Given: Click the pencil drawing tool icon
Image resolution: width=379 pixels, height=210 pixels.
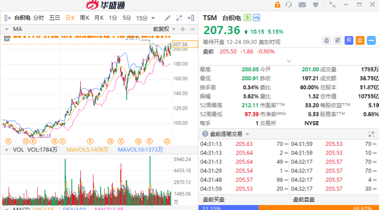Looking at the screenshot, I should coord(167,18).
